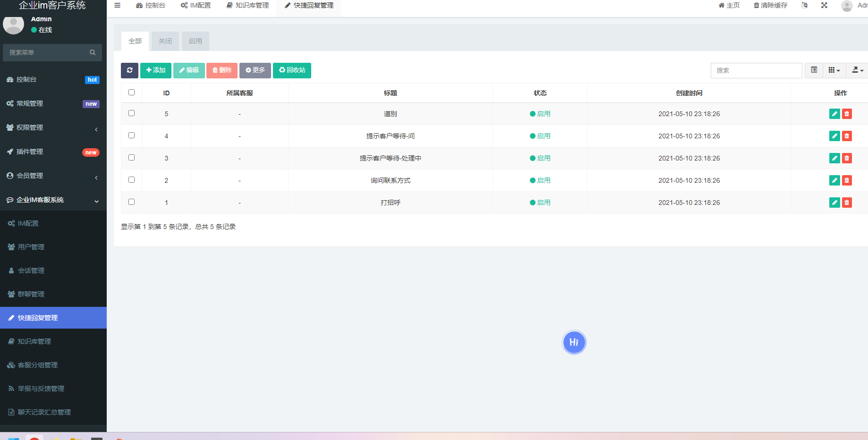Open the 控制台 top tab

[151, 6]
